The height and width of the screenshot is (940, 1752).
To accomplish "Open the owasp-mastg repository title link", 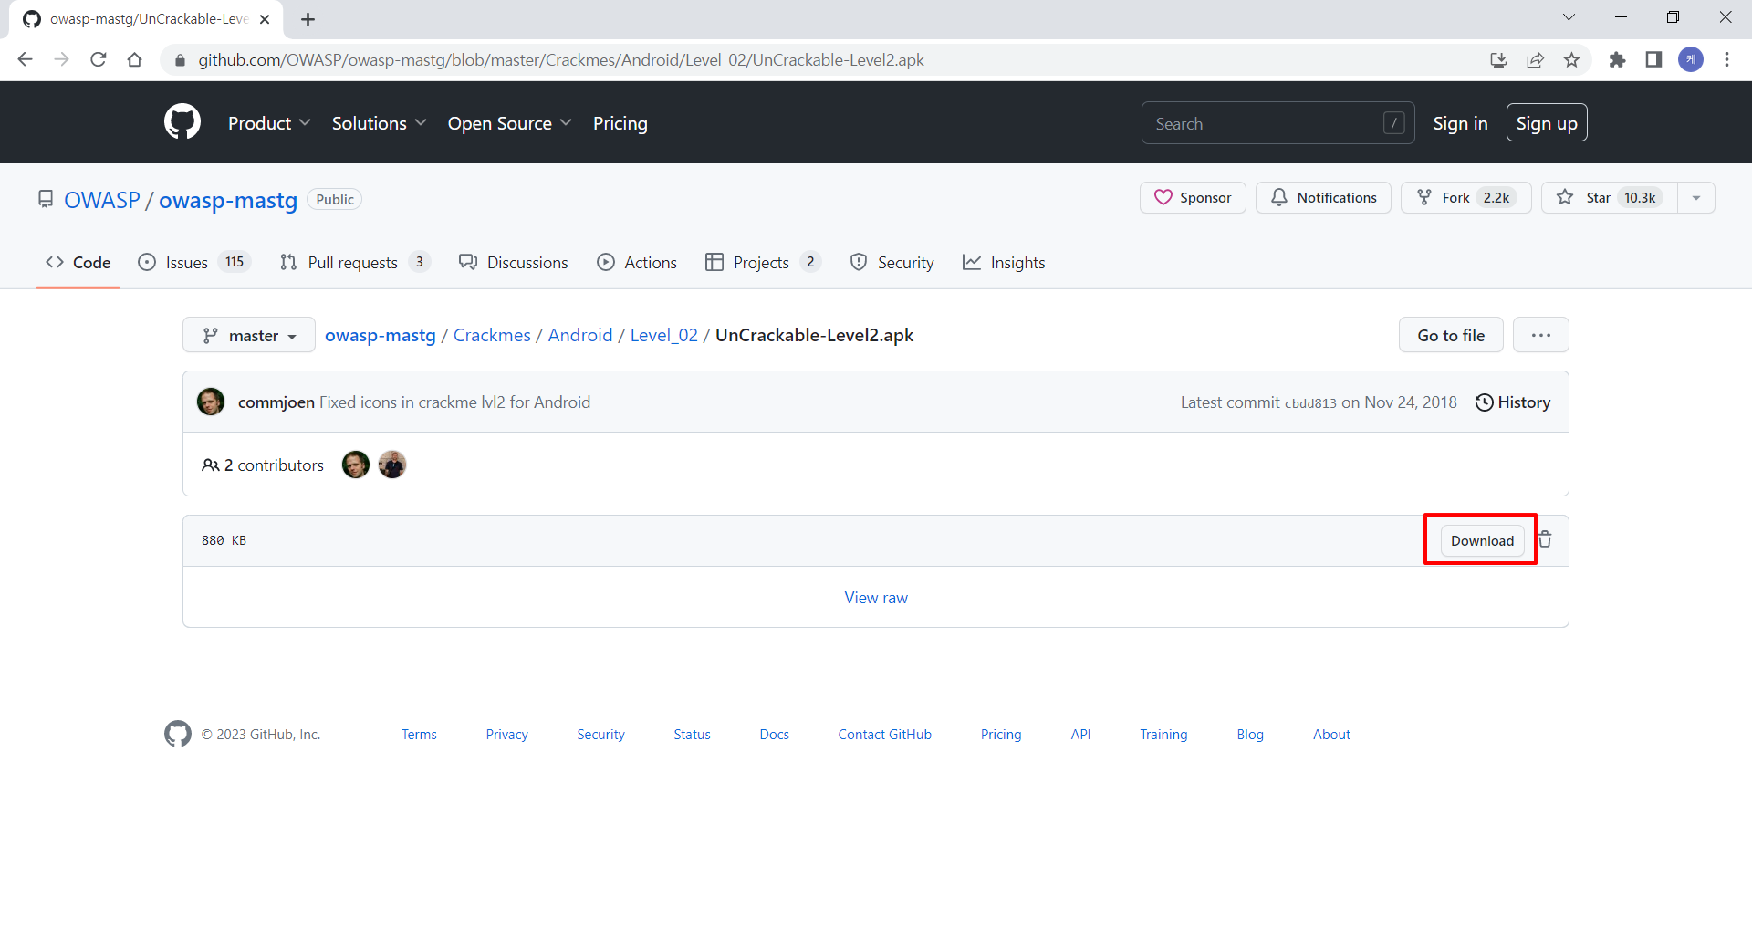I will pos(228,200).
